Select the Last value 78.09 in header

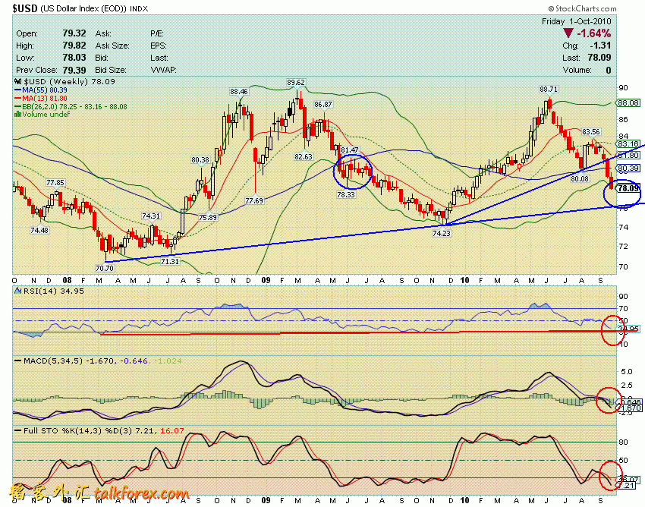coord(599,58)
